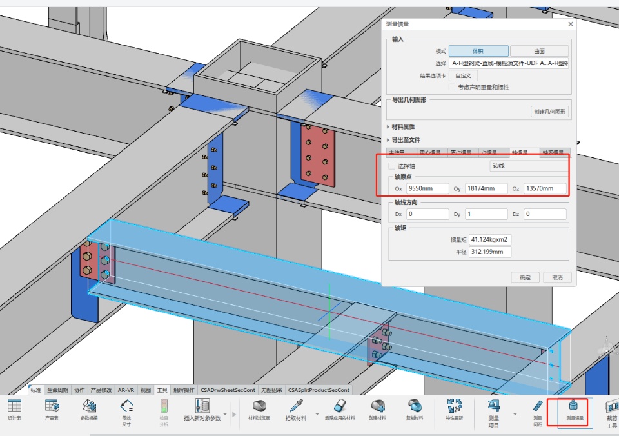Click the Oy field showing 18174mm
Image resolution: width=619 pixels, height=436 pixels.
[x=486, y=188]
